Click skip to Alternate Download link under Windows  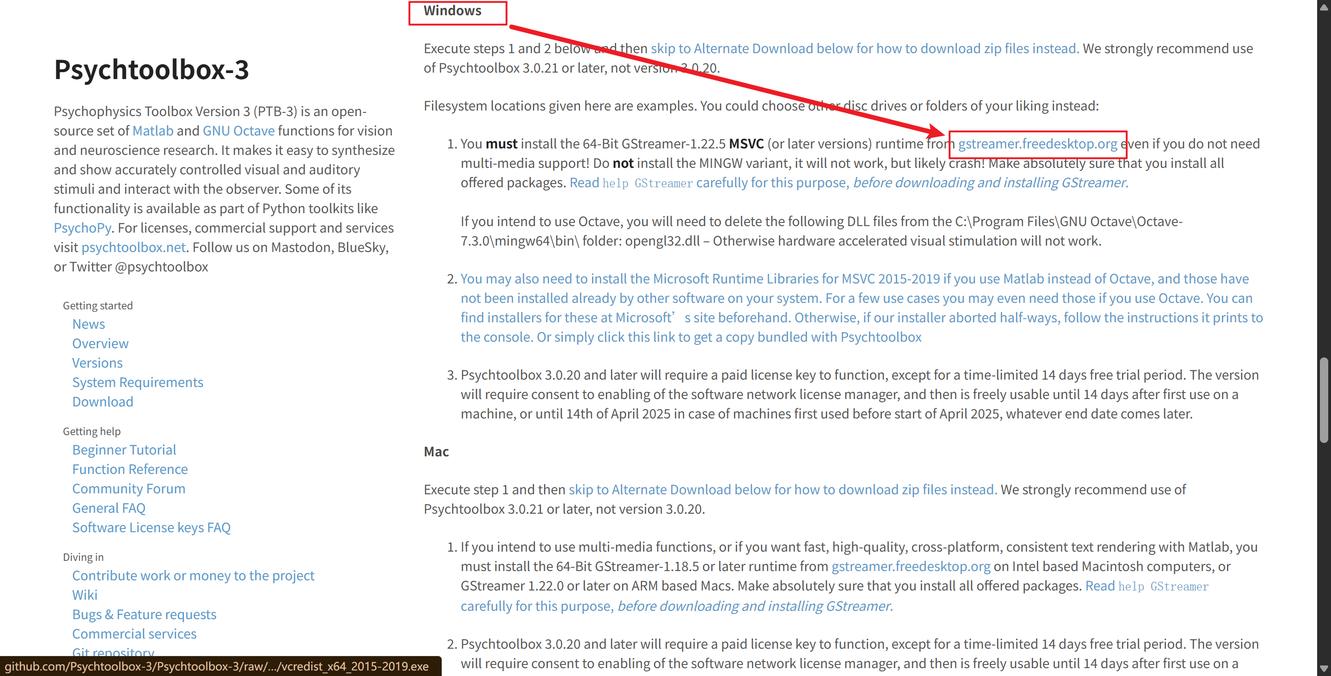click(864, 49)
